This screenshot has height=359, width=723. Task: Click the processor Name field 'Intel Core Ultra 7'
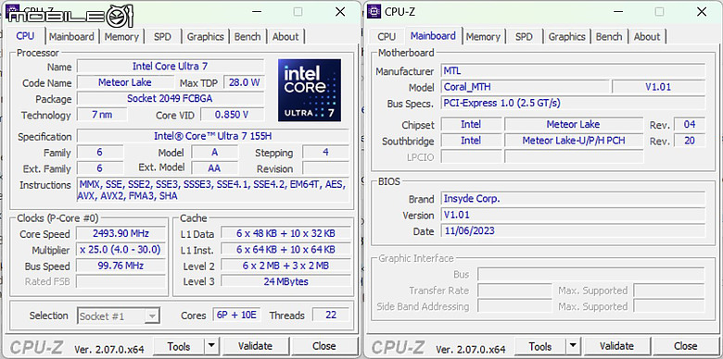point(171,67)
